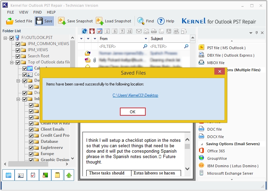Click the RTF export icon
The image size is (268, 191).
tap(161, 31)
